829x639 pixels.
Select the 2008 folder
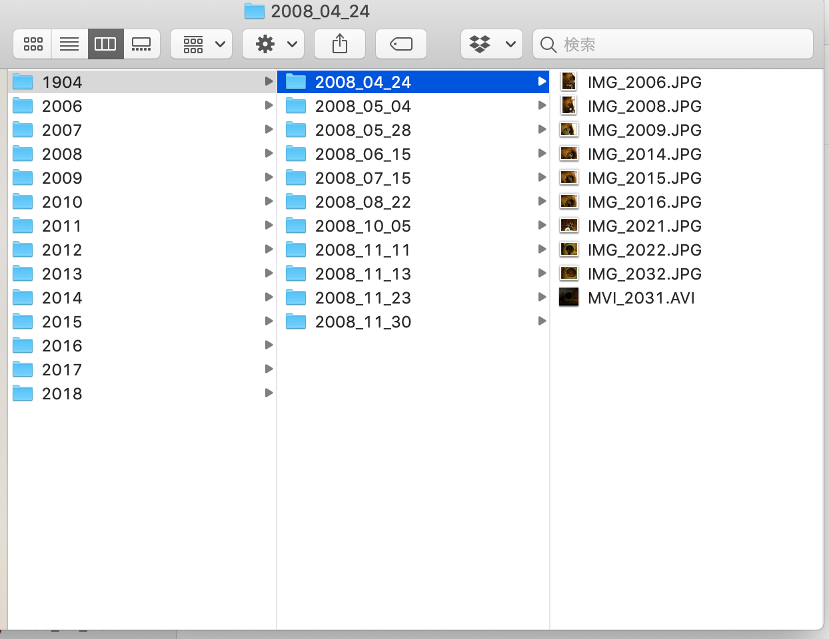(x=62, y=154)
